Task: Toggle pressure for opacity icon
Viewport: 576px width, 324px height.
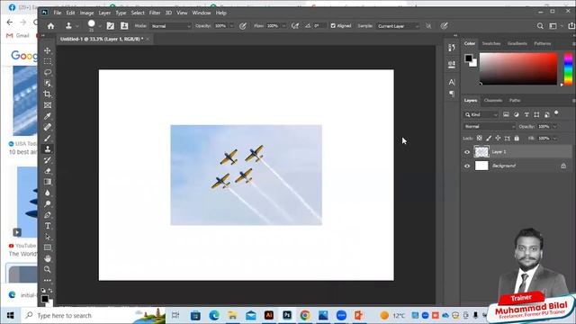Action: (x=243, y=26)
